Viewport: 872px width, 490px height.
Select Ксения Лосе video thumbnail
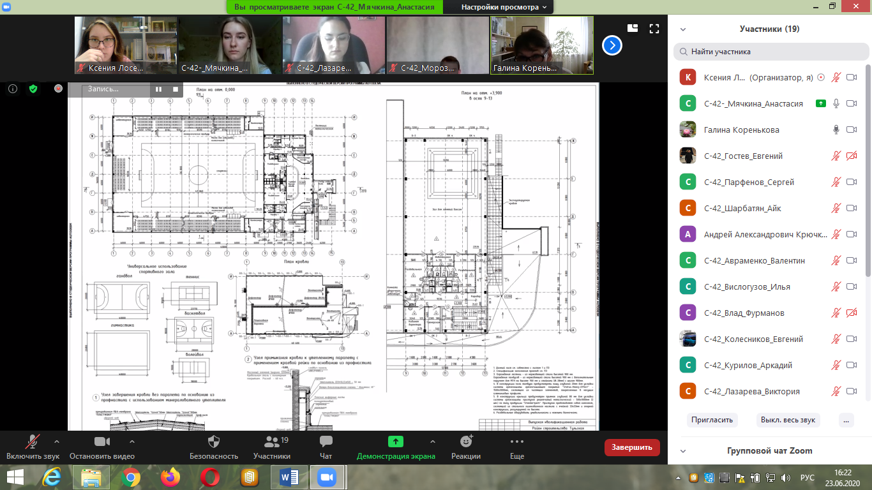pyautogui.click(x=126, y=45)
